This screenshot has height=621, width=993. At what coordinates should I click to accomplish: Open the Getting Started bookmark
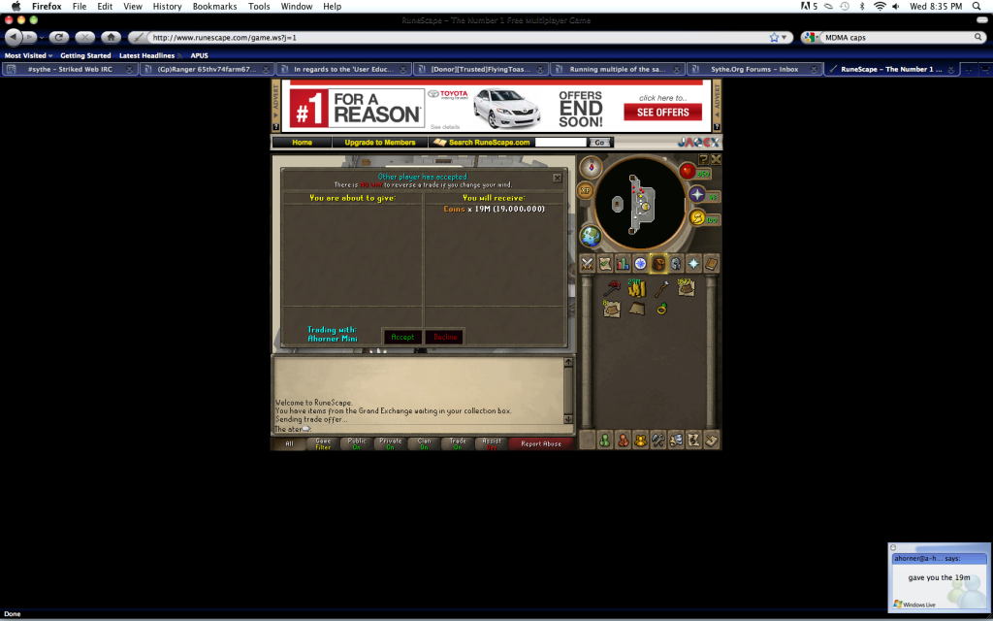point(85,55)
